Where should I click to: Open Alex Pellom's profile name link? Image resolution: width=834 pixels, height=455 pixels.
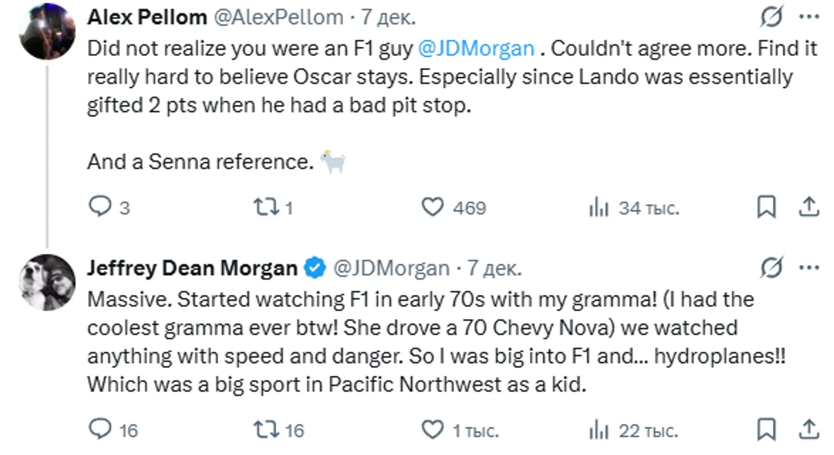147,18
